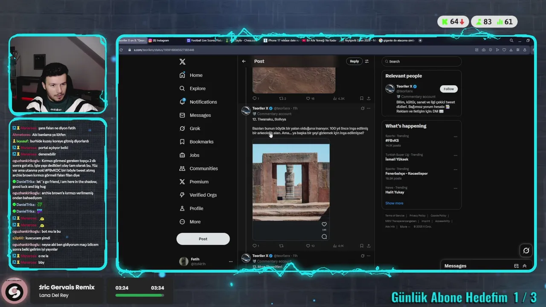Open more options on the Mısır Piramitleri post

[369, 256]
